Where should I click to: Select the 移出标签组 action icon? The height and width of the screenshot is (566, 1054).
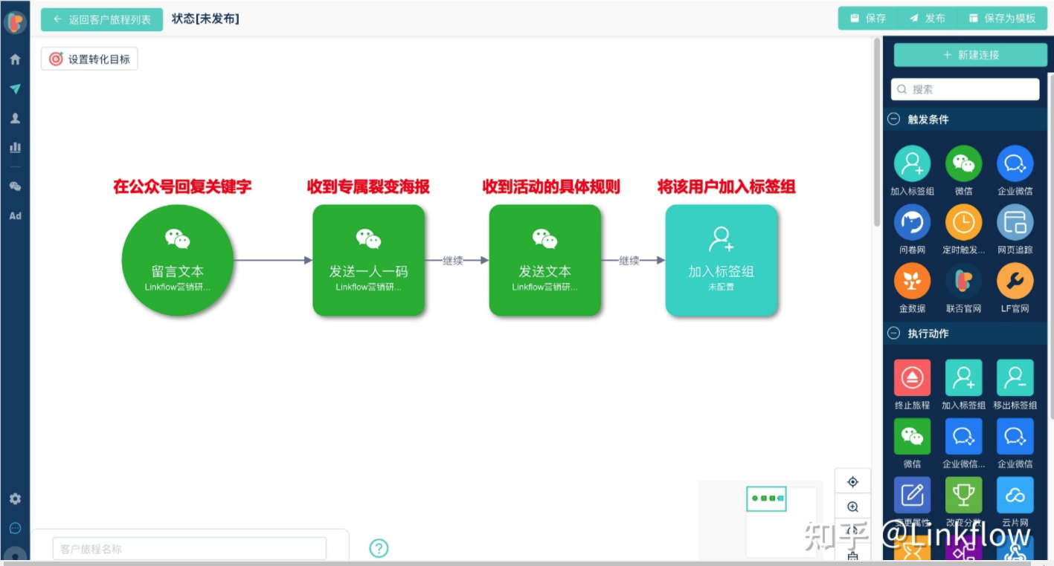(1015, 378)
